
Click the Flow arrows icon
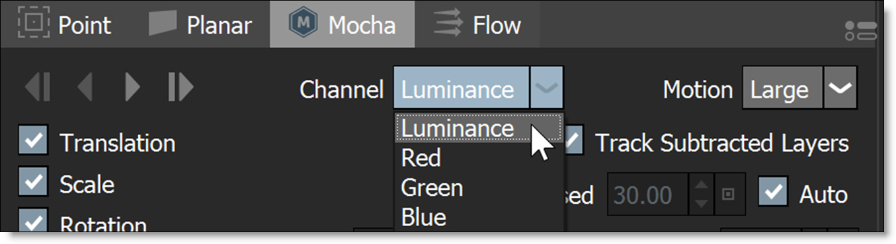coord(448,24)
